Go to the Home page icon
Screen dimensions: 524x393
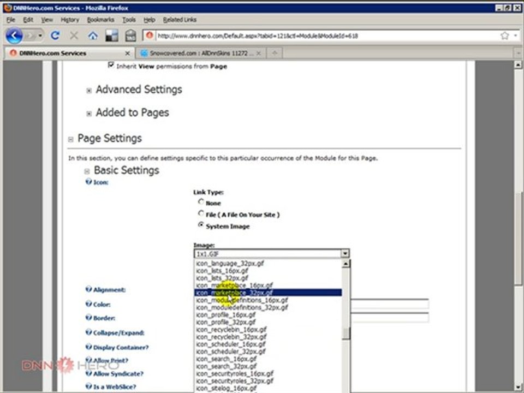pos(93,35)
